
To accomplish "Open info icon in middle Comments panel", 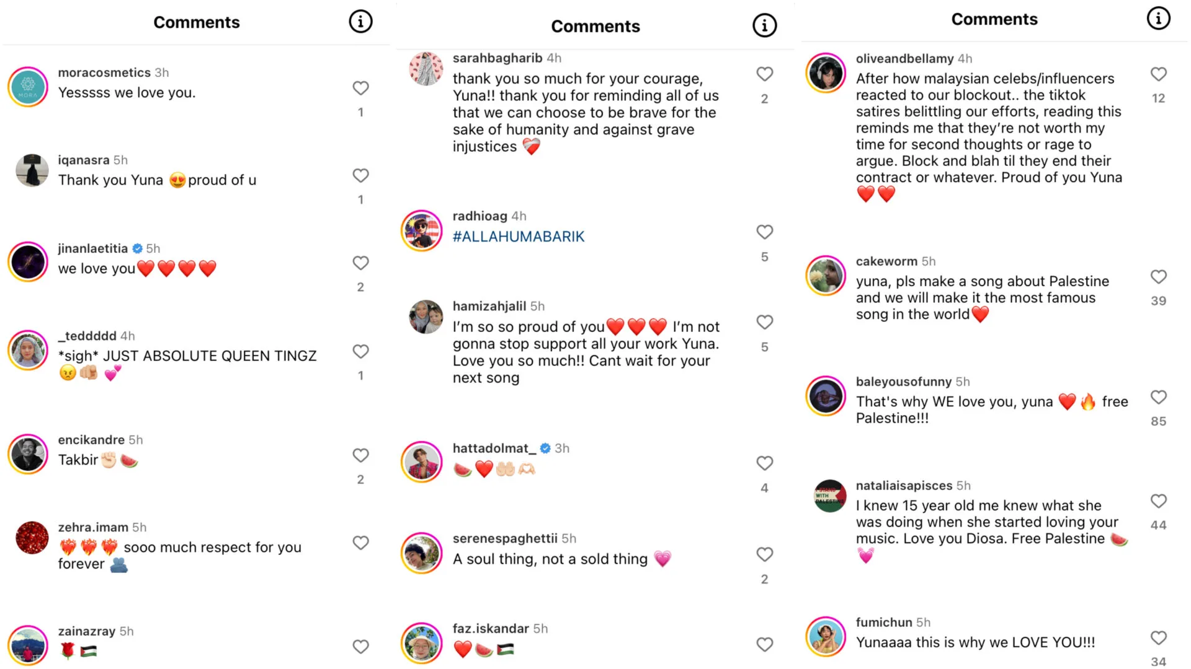I will tap(764, 26).
